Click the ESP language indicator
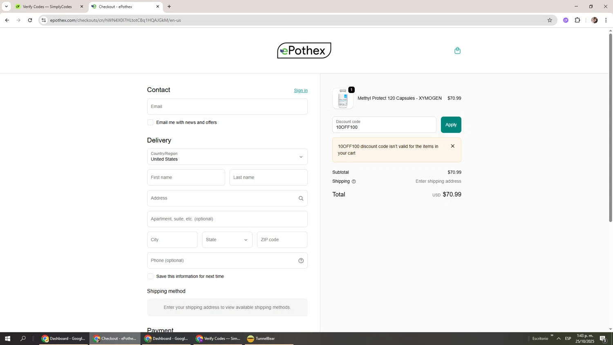The height and width of the screenshot is (345, 613). click(568, 338)
